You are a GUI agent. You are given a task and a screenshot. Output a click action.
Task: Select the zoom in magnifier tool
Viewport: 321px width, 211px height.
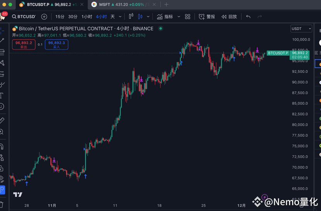tap(2, 132)
